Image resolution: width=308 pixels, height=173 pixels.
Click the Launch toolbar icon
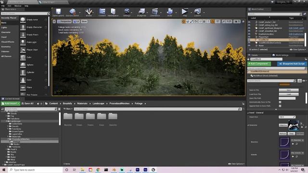pyautogui.click(x=197, y=12)
